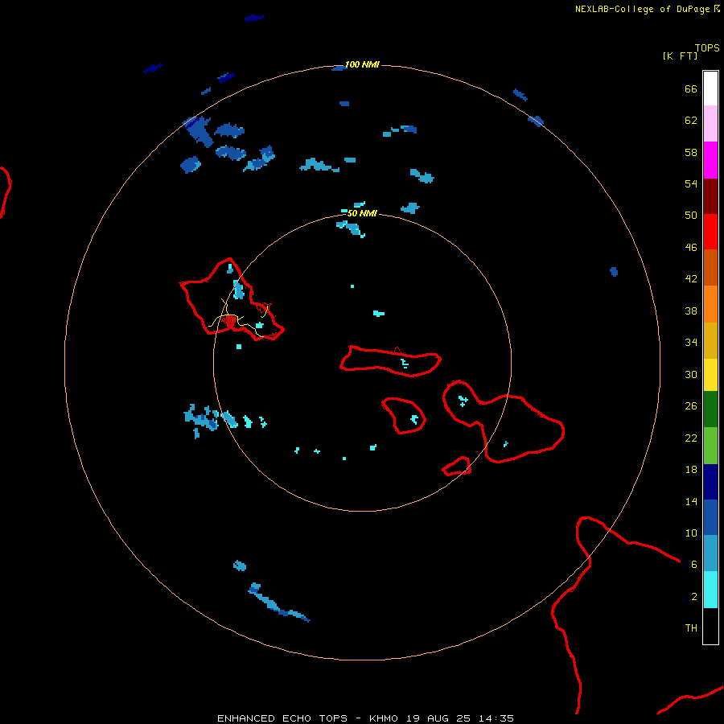Click the TOPS legend title
The width and height of the screenshot is (724, 724).
tap(707, 48)
